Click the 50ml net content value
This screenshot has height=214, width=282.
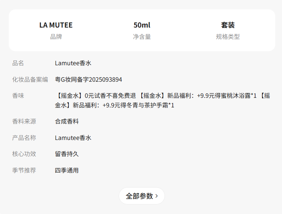tap(142, 25)
